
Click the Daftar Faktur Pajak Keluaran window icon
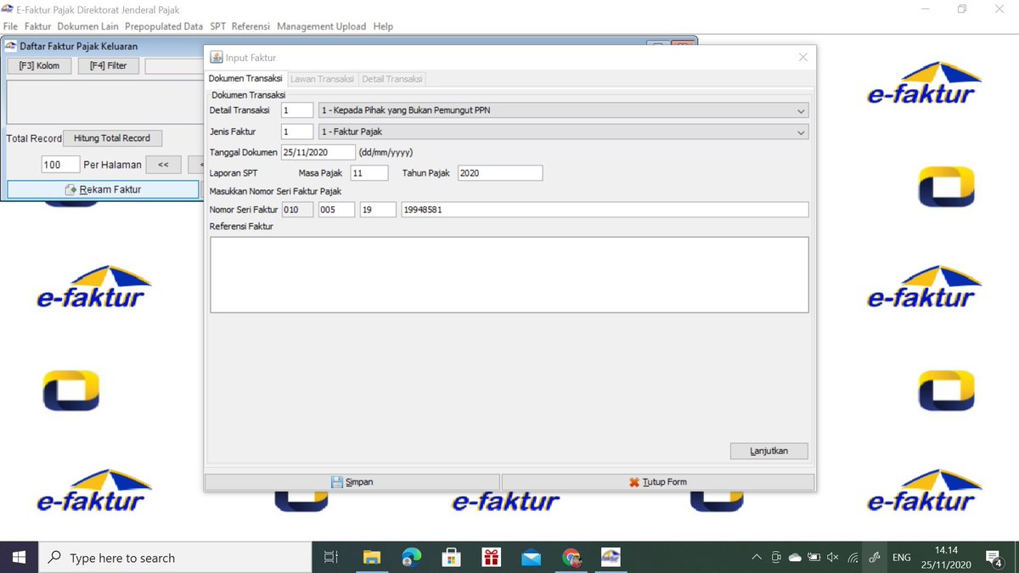[11, 46]
